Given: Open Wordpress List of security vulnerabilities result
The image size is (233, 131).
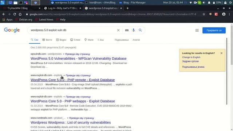Looking at the screenshot, I should point(71,123).
